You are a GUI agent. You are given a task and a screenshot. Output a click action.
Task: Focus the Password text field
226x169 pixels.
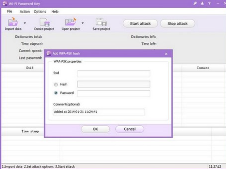point(114,94)
